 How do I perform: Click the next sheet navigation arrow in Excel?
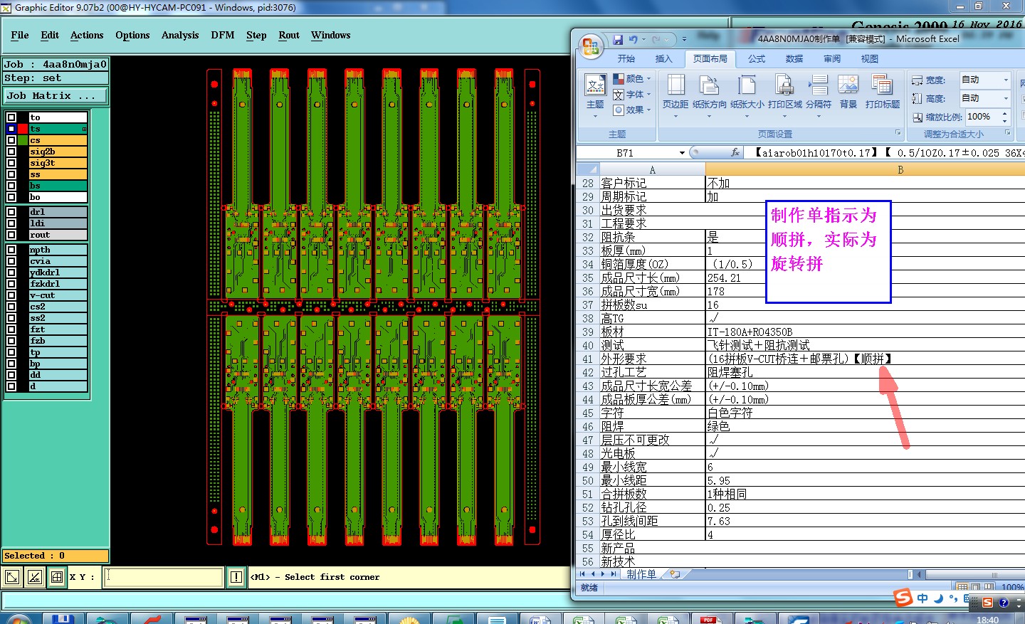603,574
